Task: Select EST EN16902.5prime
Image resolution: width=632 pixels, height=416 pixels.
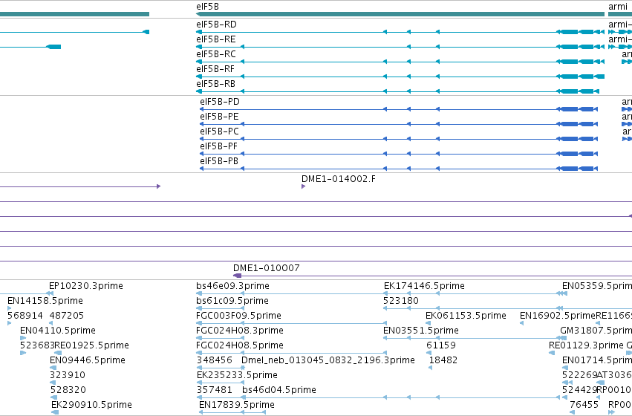Action: pos(558,316)
